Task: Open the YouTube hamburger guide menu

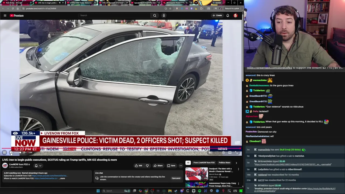Action: click(x=5, y=16)
